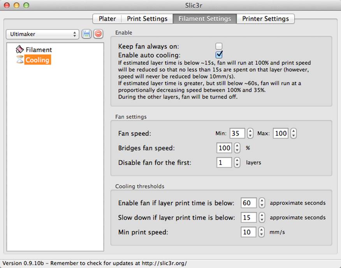Select the Filament Settings tab

point(205,19)
